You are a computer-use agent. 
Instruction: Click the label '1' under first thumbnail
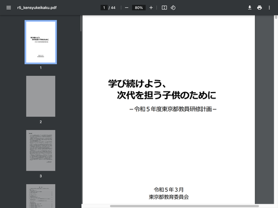(41, 68)
